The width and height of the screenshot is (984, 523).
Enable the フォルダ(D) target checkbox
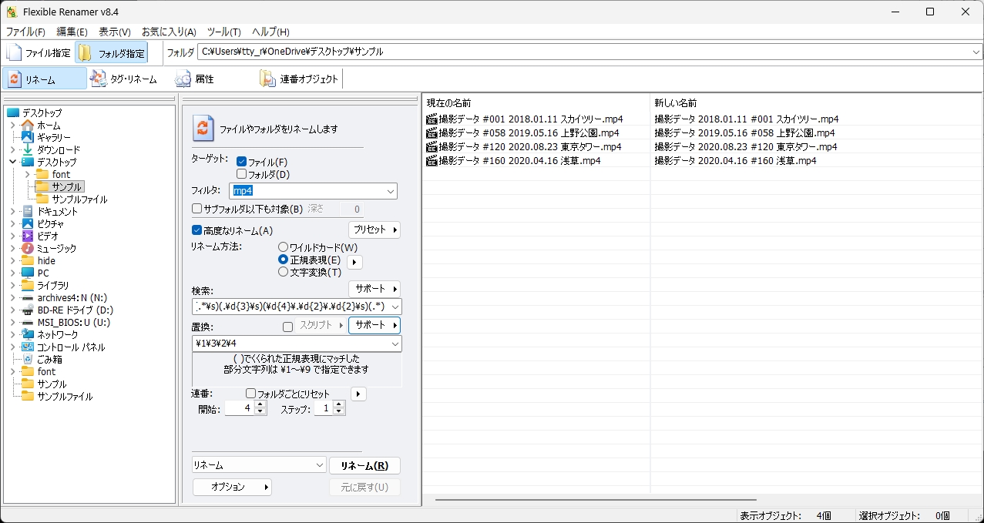point(242,174)
